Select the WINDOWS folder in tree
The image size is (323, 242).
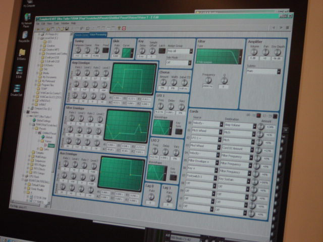pyautogui.click(x=42, y=101)
